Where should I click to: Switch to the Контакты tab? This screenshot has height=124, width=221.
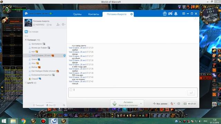pos(94,14)
